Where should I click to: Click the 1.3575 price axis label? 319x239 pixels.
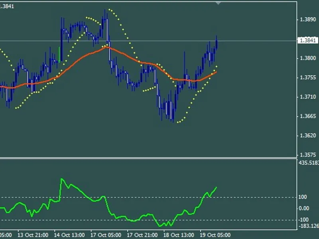click(x=308, y=155)
